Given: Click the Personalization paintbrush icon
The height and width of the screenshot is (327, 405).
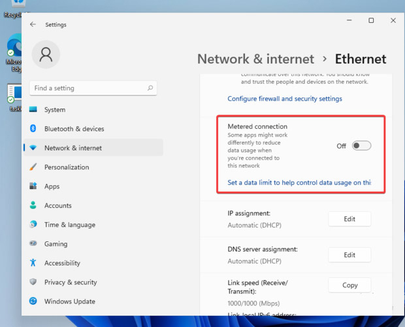Looking at the screenshot, I should (x=33, y=167).
